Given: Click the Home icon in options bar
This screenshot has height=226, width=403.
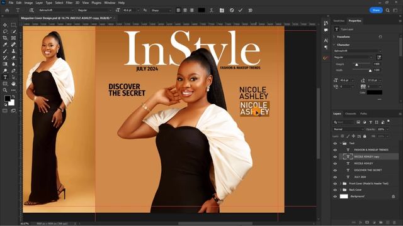Looking at the screenshot, I should click(x=7, y=10).
